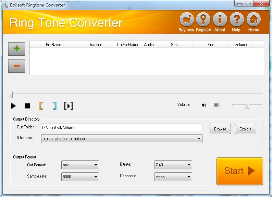This screenshot has height=197, width=272.
Task: Open the About info icon
Action: [x=220, y=19]
